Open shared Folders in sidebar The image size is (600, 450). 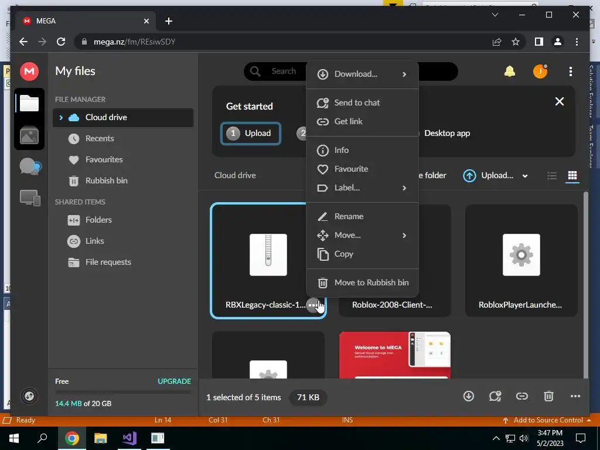tap(123, 220)
